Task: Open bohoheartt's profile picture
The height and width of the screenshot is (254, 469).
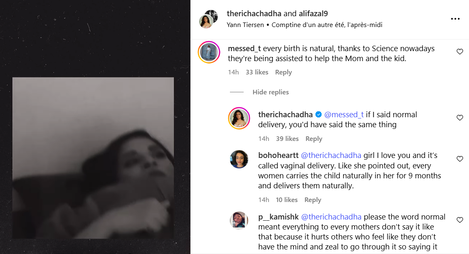Action: click(239, 159)
